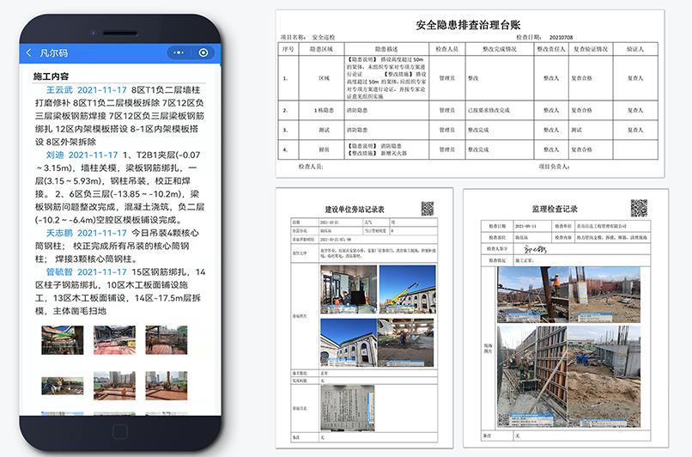Open middle thumbnail in upper photo row
Image resolution: width=692 pixels, height=457 pixels.
[x=114, y=340]
